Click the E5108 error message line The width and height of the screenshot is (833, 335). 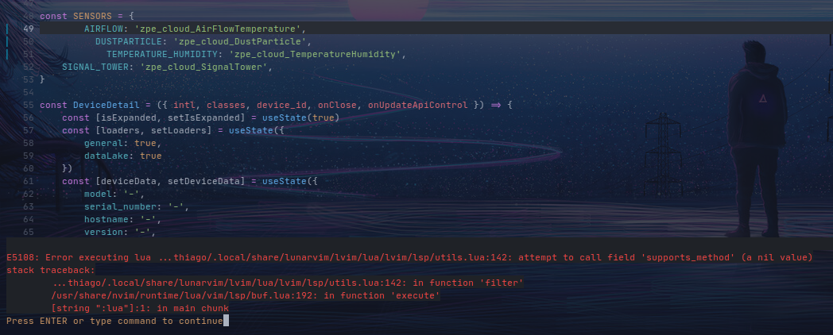click(x=409, y=257)
